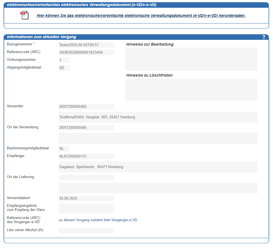Click the Liter reiner Alkohol field

[86, 231]
